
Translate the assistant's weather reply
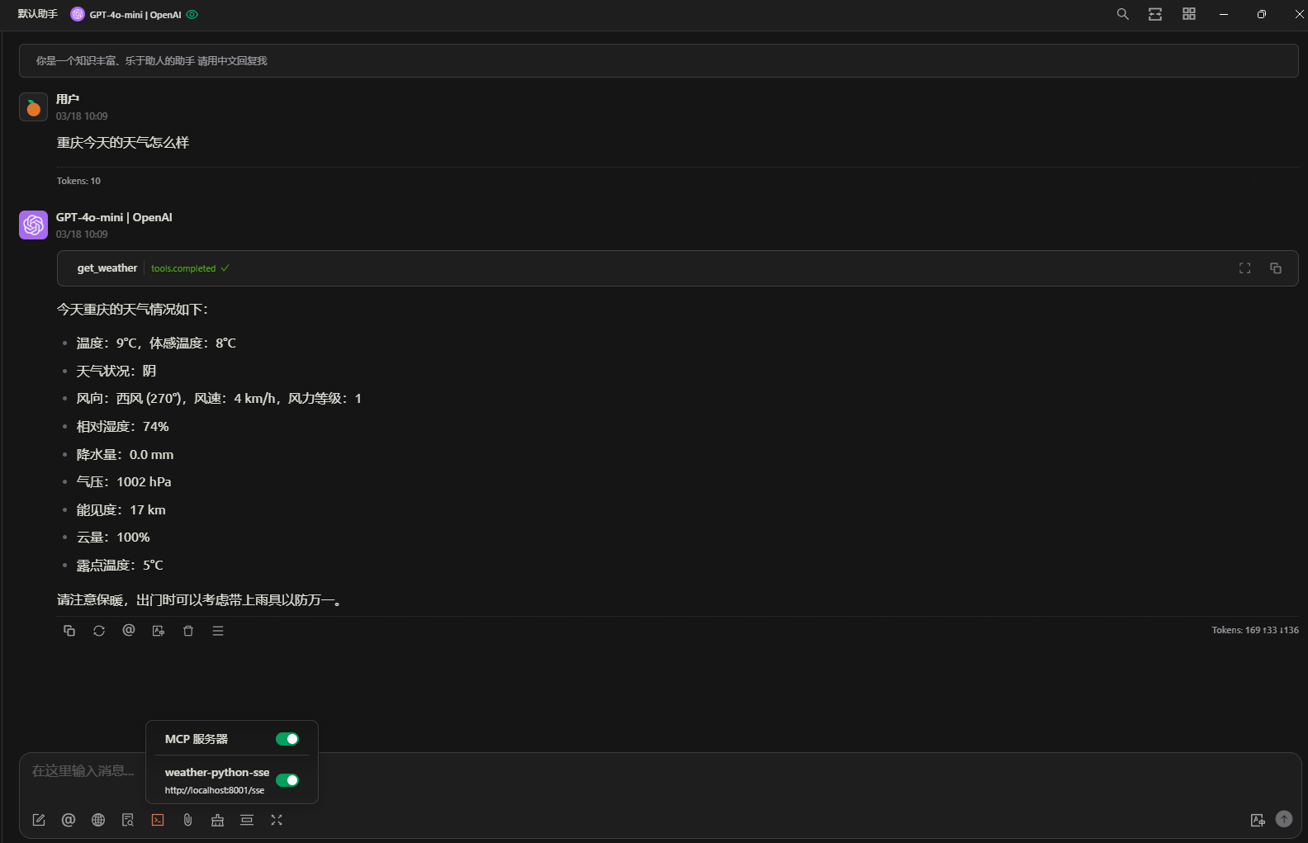coord(159,631)
